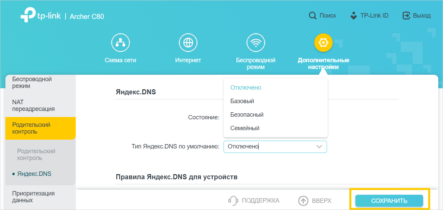Viewport: 443px width, 210px height.
Task: Select the Яндекс.DNS submenu item
Action: tap(34, 174)
